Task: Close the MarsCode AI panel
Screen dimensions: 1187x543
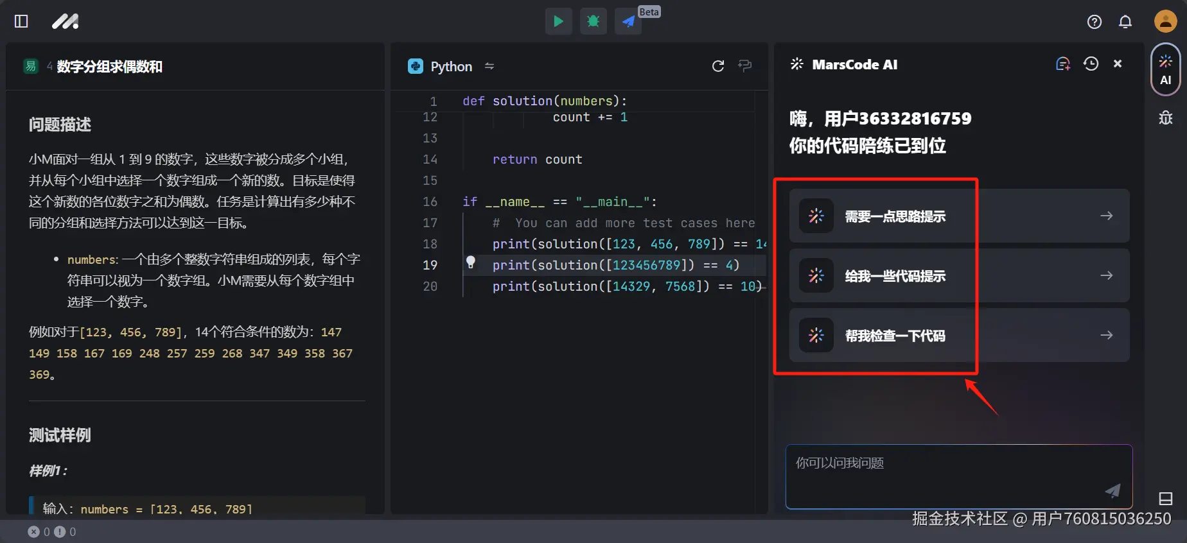Action: click(1118, 64)
